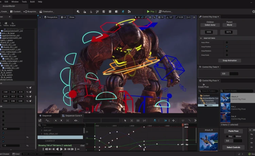The image size is (255, 156).
Task: Open the Tools menu
Action: (x=24, y=2)
